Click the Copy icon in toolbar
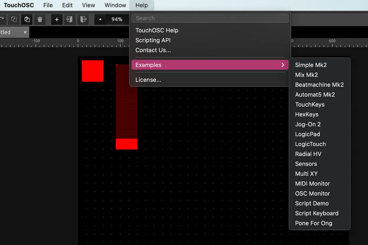368x245 pixels. click(x=14, y=19)
